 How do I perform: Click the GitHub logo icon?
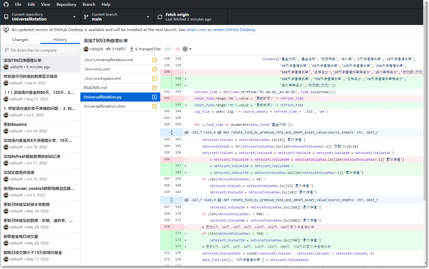tap(6, 4)
